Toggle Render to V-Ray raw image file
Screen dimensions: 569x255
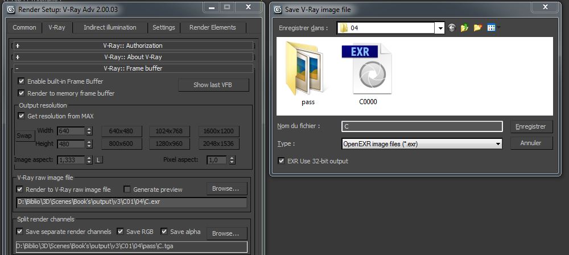pos(19,190)
